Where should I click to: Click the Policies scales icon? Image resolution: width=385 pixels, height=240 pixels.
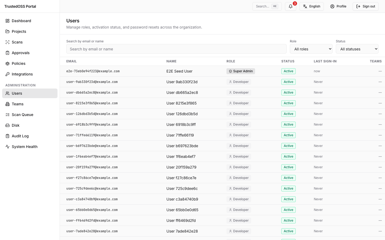pyautogui.click(x=7, y=63)
